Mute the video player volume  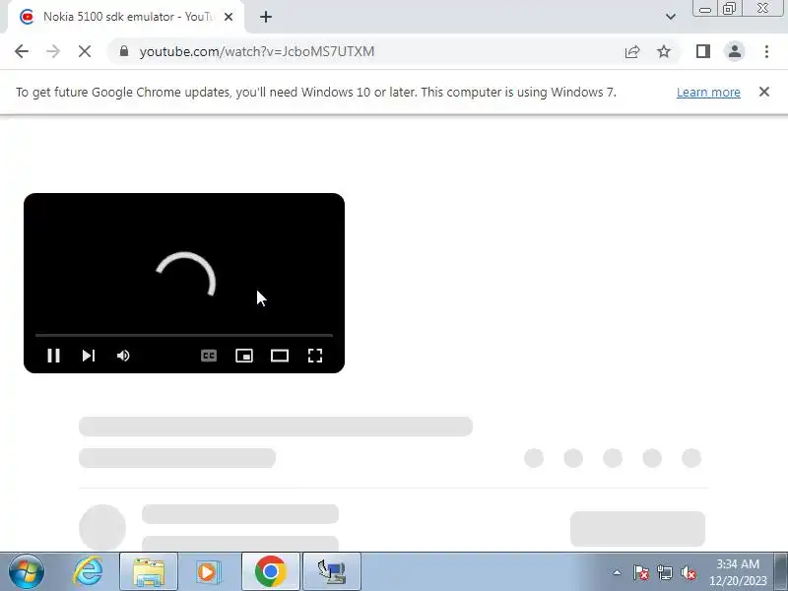(x=123, y=356)
